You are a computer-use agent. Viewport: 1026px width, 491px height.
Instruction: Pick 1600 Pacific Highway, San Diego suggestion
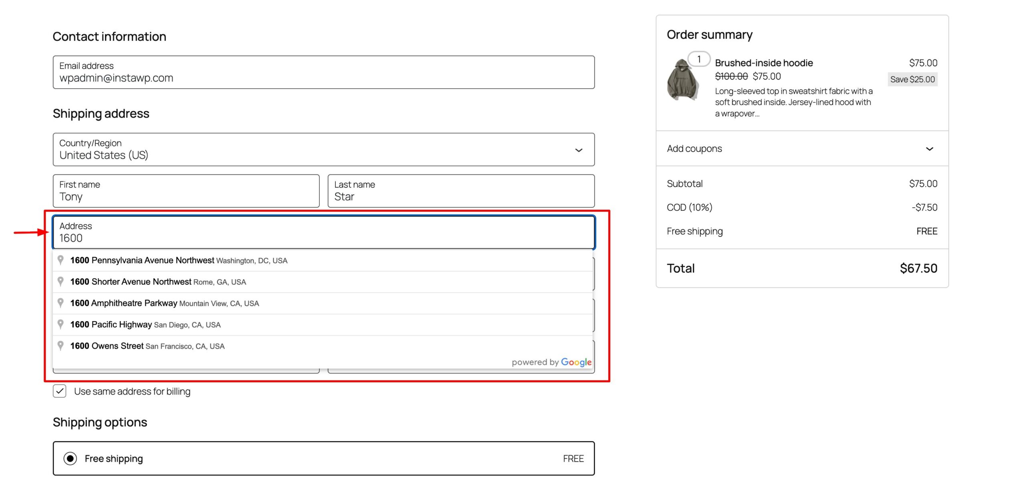[323, 325]
